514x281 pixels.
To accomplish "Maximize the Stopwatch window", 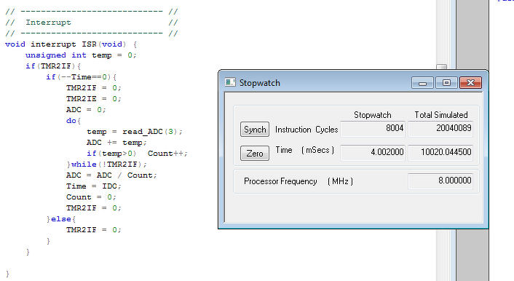I will (446, 83).
